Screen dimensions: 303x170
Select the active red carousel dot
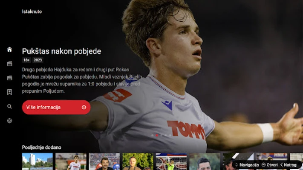pyautogui.click(x=157, y=135)
